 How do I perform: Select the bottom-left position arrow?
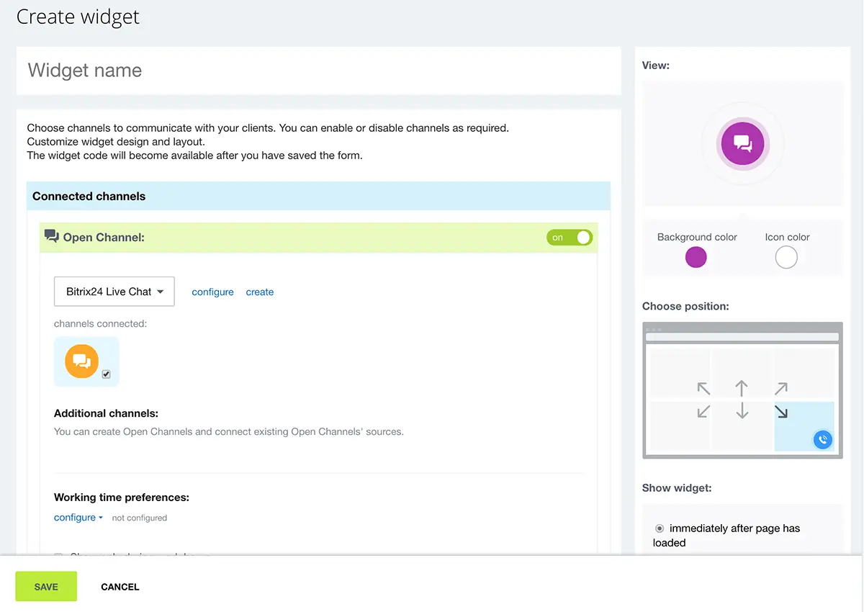point(703,412)
